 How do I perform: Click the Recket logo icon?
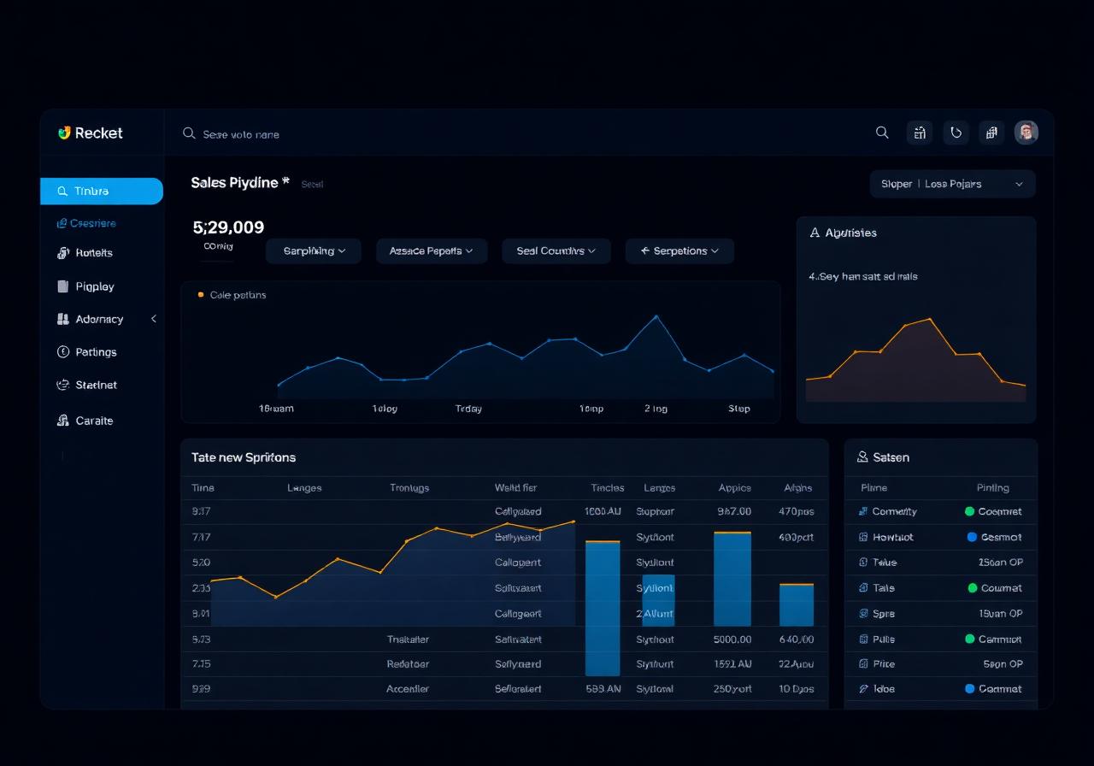pos(64,133)
